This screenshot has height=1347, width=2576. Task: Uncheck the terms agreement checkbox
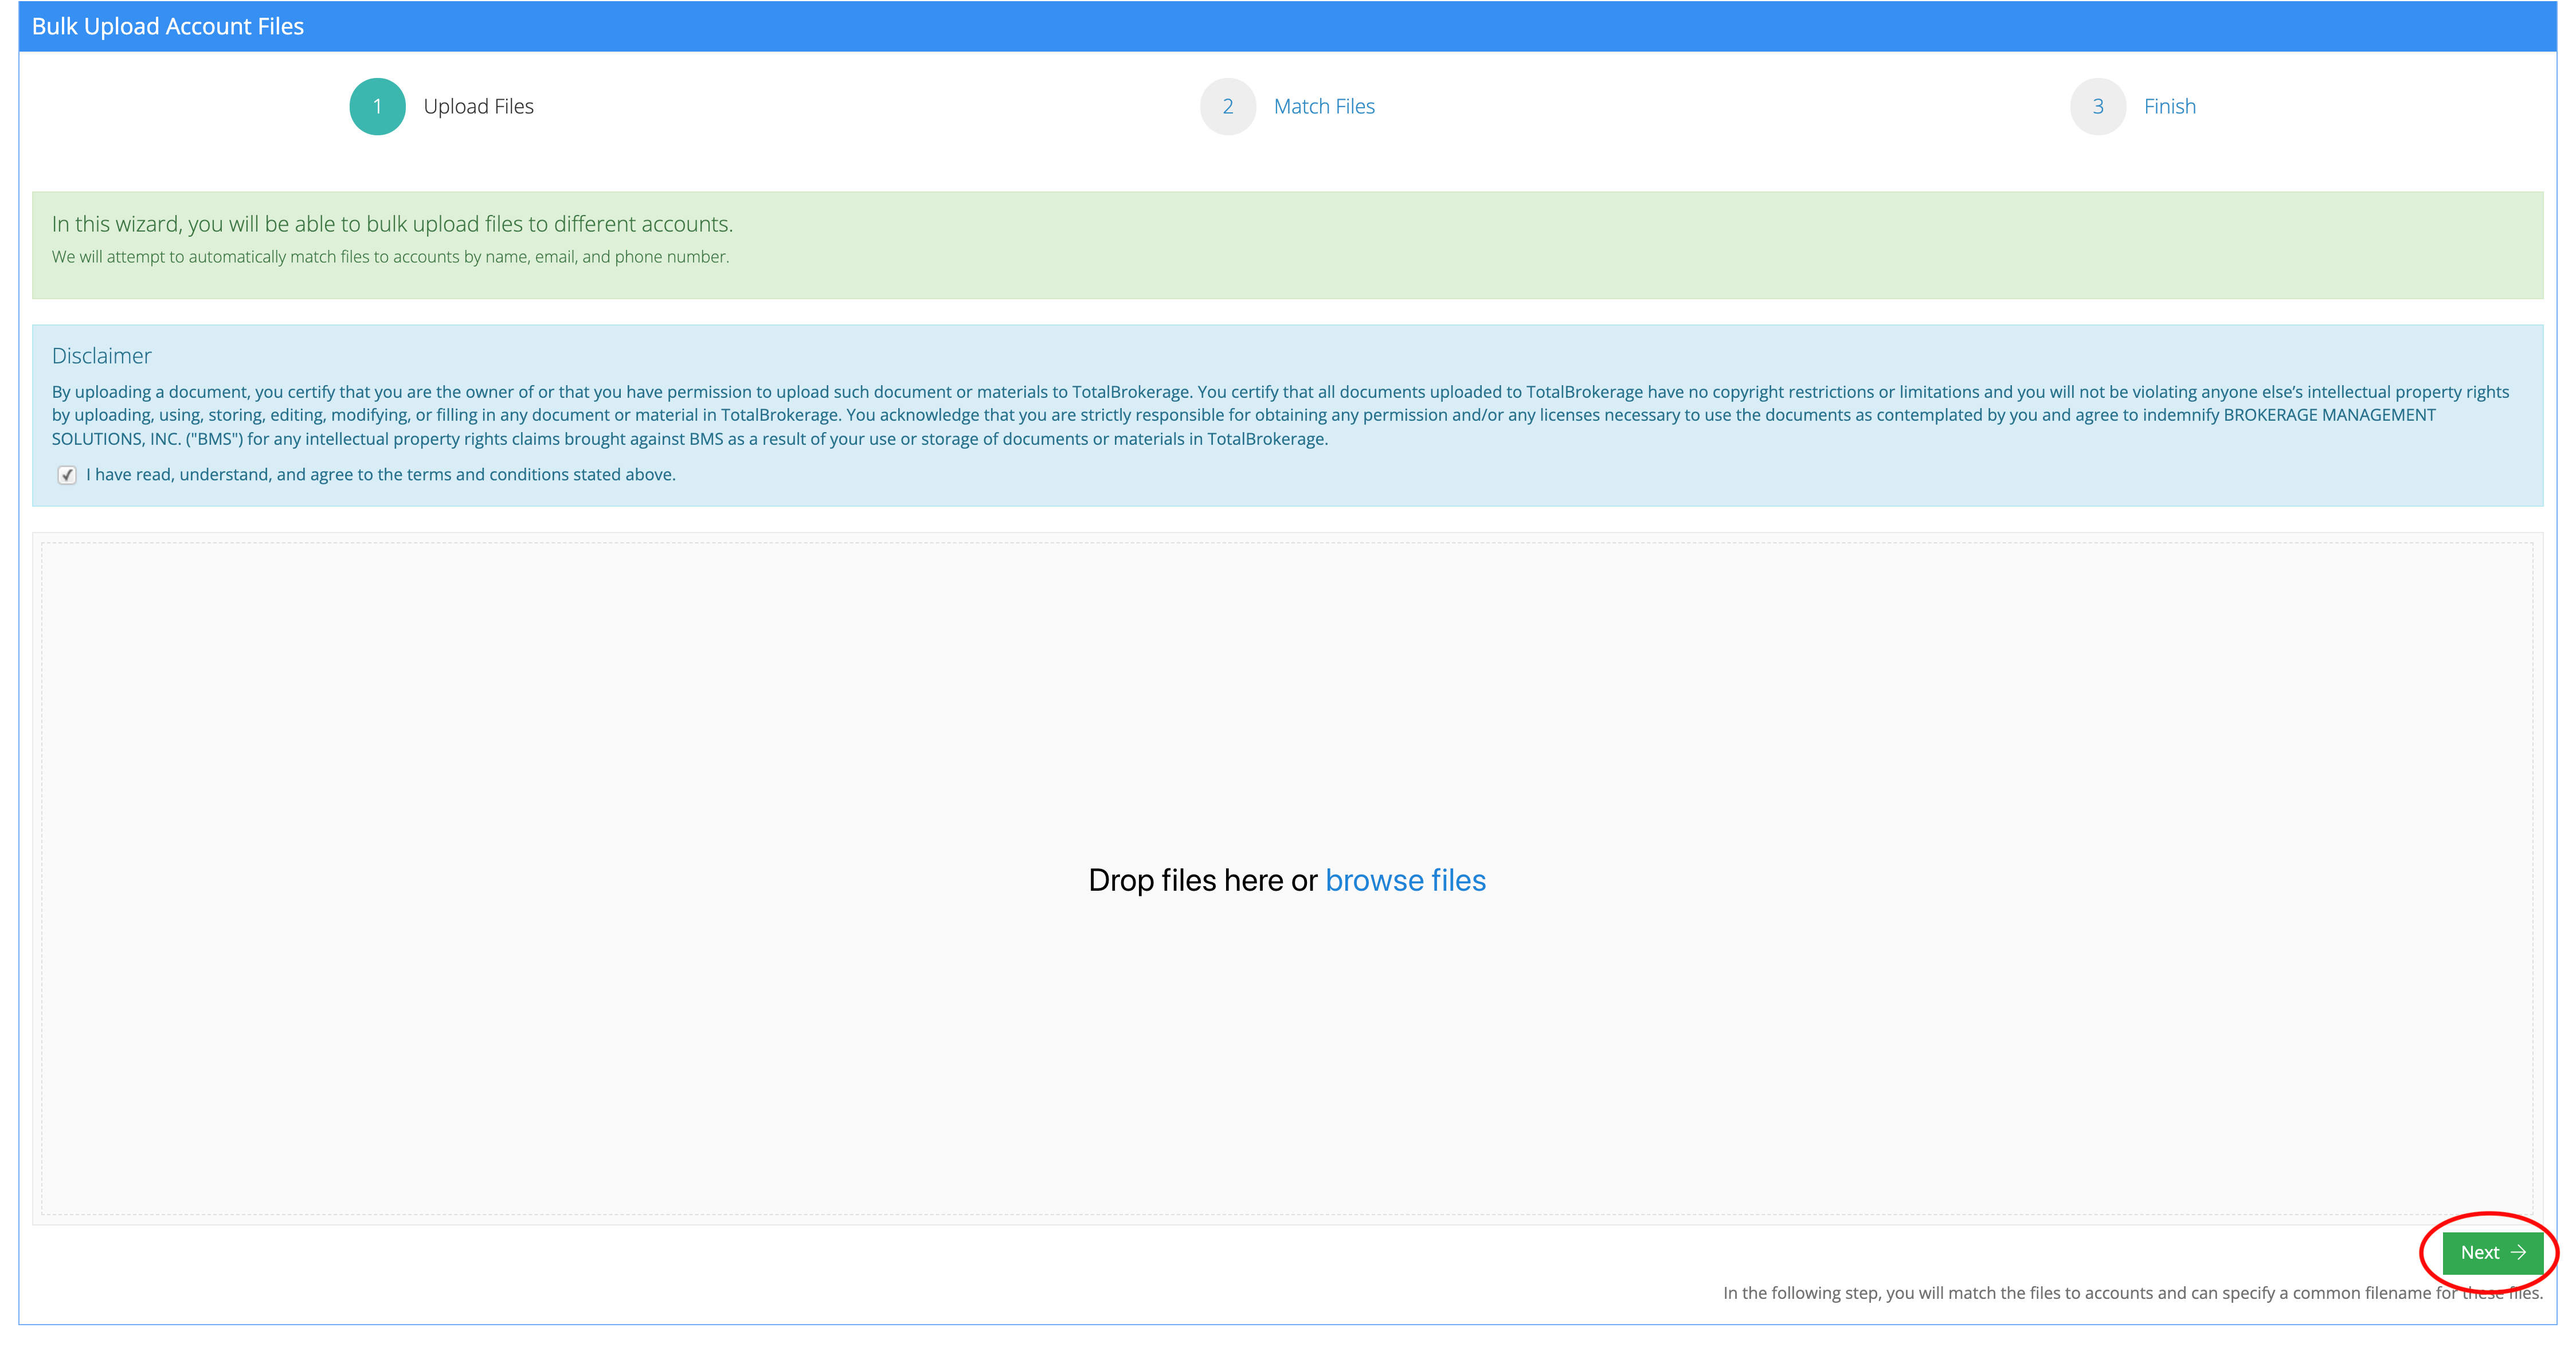tap(67, 475)
